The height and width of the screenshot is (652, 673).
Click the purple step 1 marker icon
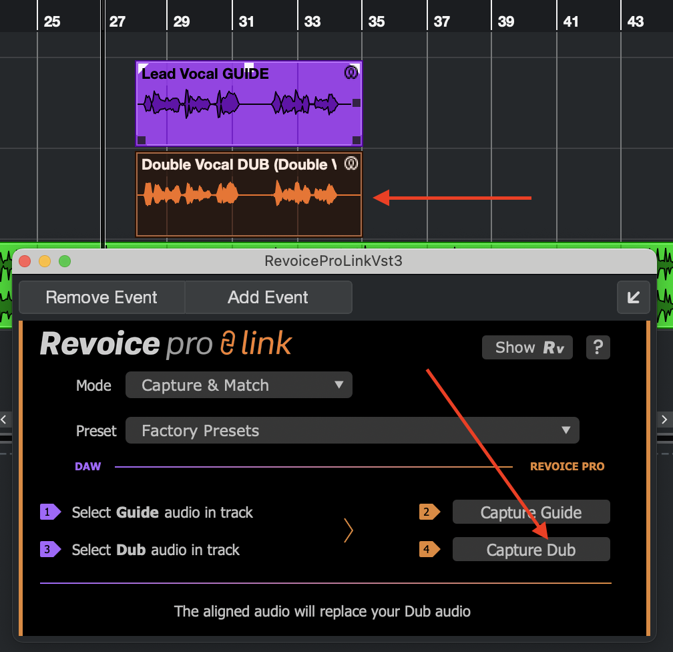49,512
